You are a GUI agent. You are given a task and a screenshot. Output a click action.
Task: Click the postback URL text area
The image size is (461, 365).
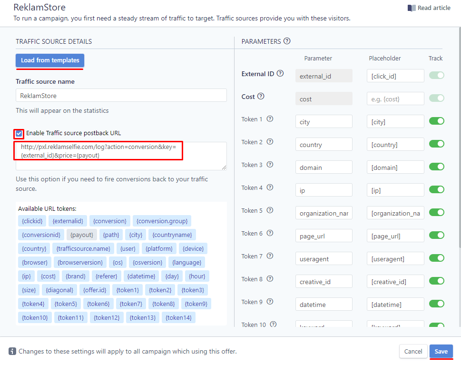pos(121,156)
